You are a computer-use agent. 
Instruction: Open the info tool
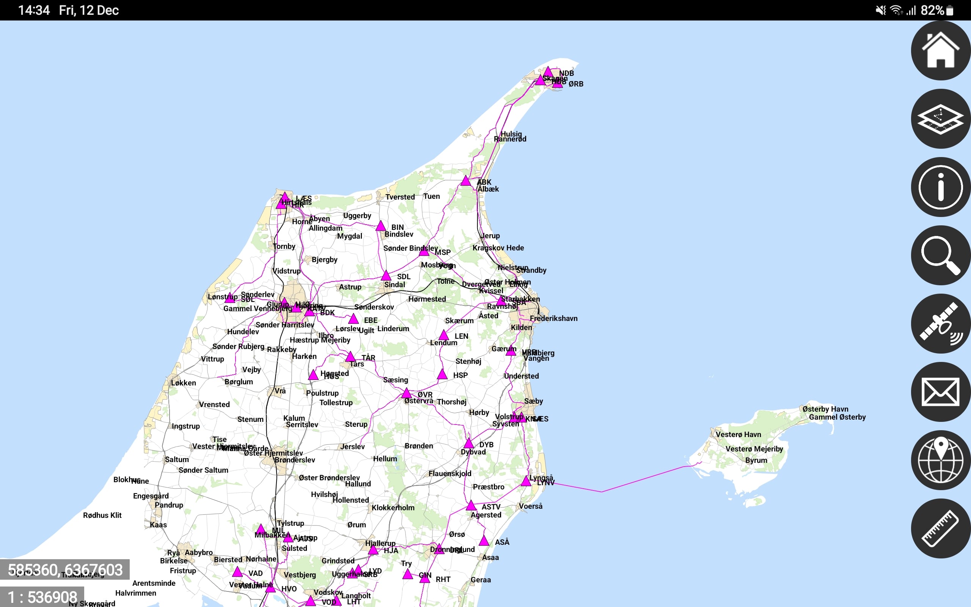[x=940, y=187]
